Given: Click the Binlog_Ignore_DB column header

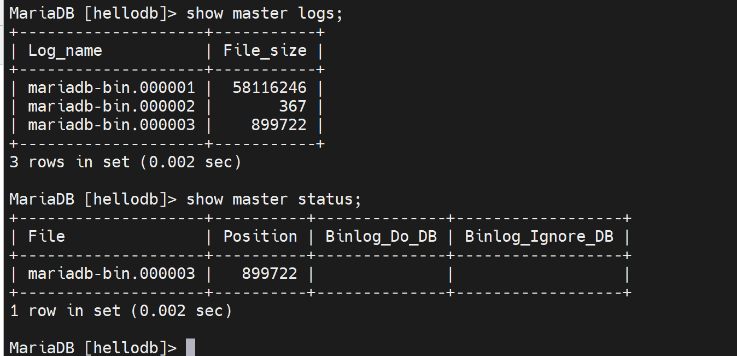Looking at the screenshot, I should (x=539, y=236).
